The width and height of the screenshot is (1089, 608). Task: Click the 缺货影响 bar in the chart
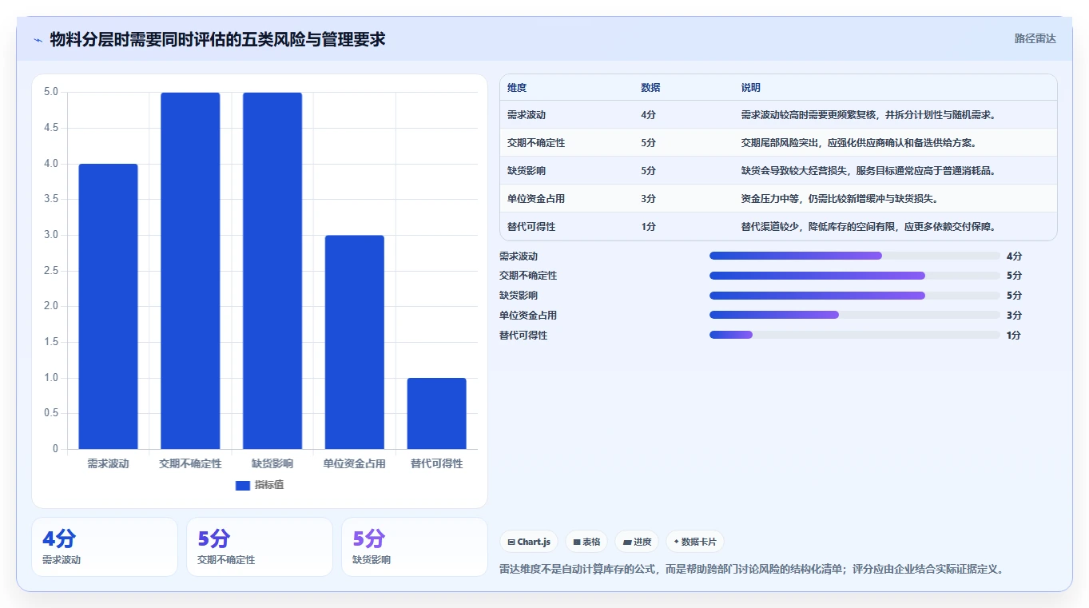pyautogui.click(x=272, y=271)
